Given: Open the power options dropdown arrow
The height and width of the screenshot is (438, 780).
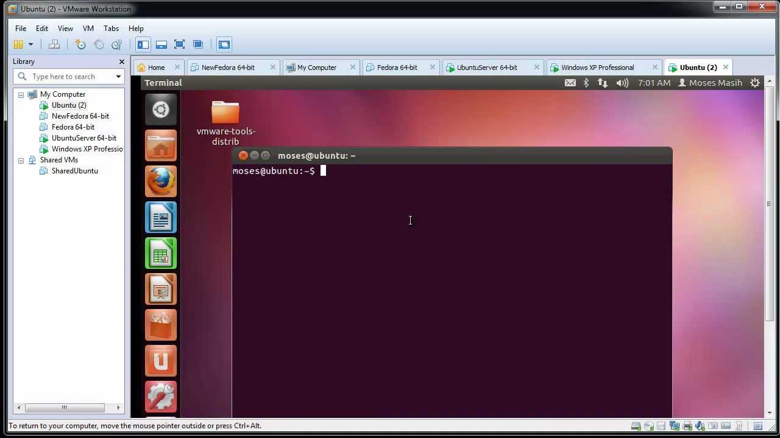Looking at the screenshot, I should tap(30, 44).
